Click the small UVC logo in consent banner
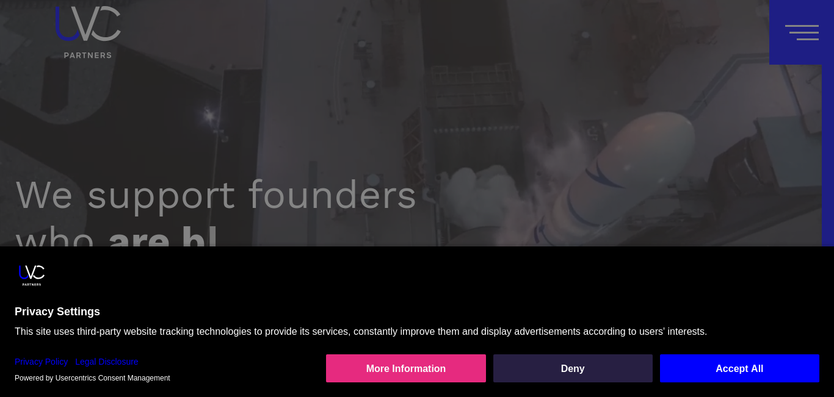The height and width of the screenshot is (397, 834). point(32,275)
